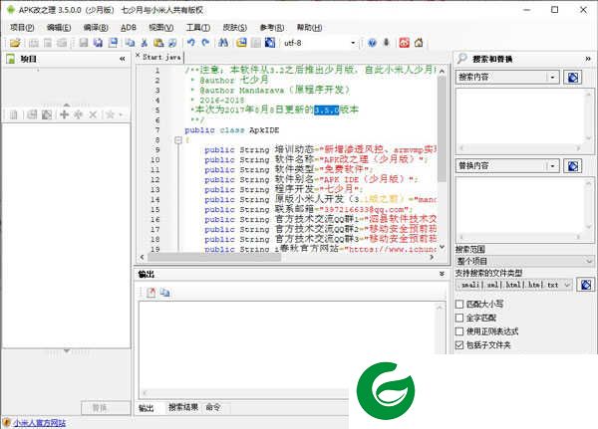Click the blue button beside file types combo

click(586, 285)
